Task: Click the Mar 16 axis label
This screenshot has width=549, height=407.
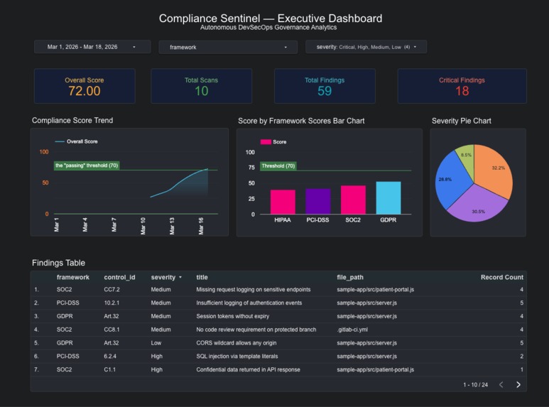Action: (201, 226)
